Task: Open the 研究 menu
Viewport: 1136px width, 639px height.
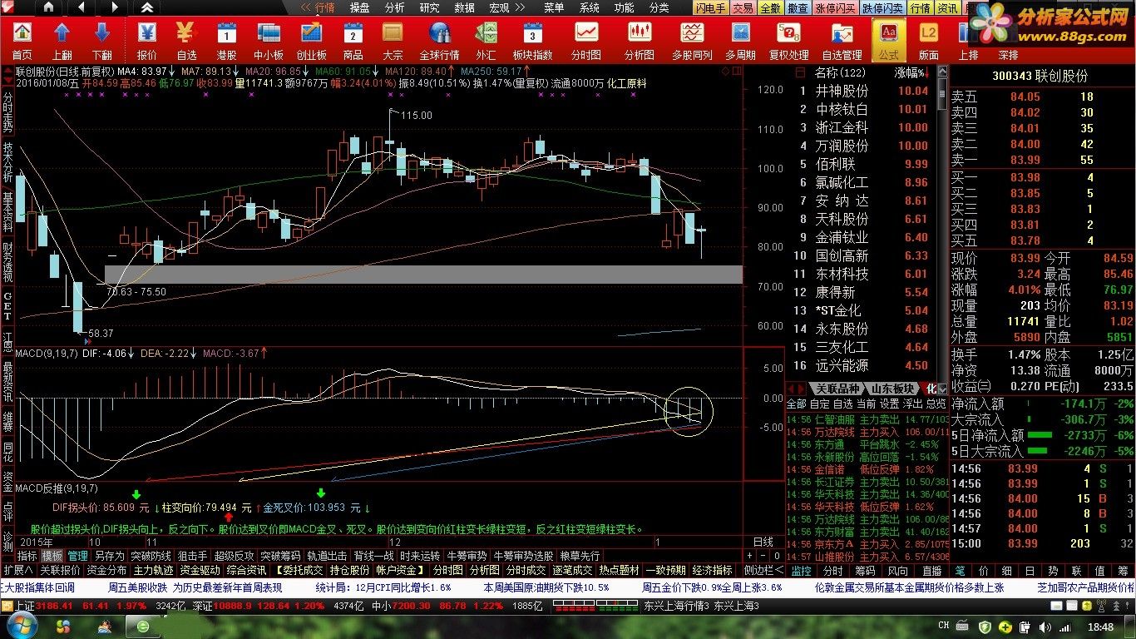Action: point(430,7)
